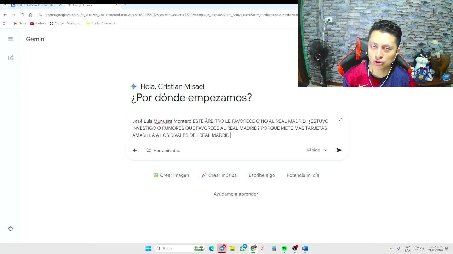The image size is (453, 254).
Task: Open the red T app in taskbar
Action: (262, 248)
